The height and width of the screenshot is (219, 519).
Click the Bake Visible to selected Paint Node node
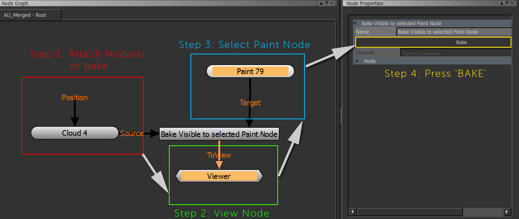tap(219, 134)
